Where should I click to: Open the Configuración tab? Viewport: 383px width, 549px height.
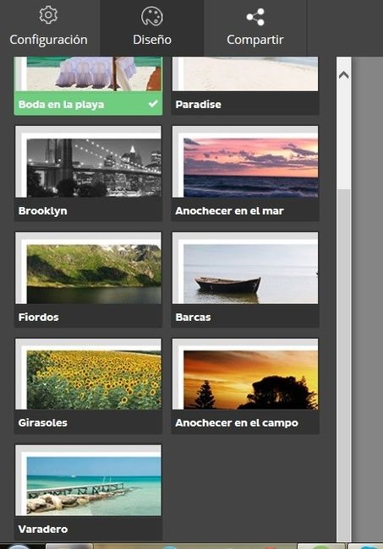(50, 28)
